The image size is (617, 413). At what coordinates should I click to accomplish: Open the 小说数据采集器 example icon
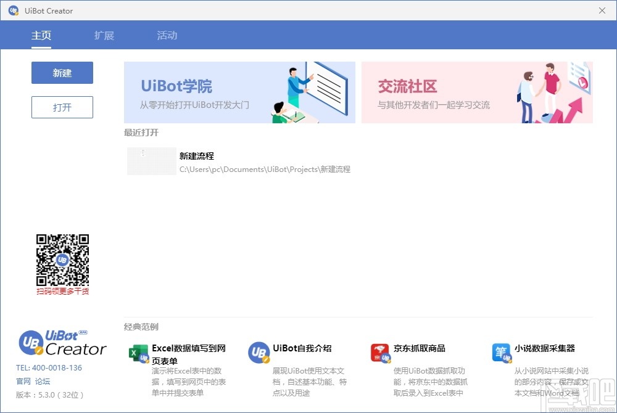[x=502, y=353]
